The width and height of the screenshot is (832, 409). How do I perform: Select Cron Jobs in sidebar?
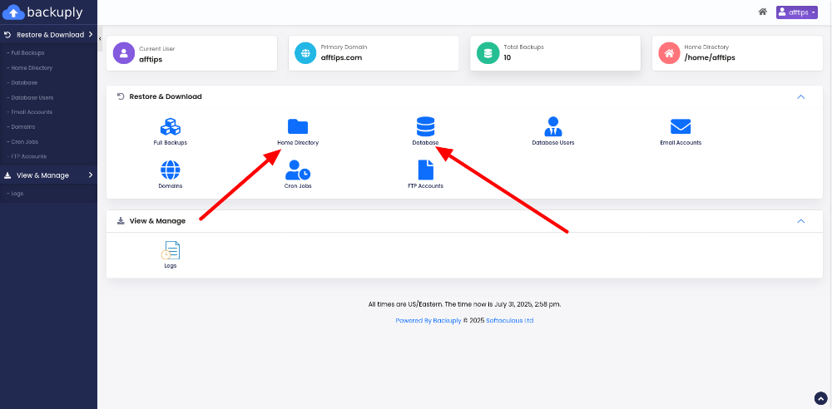coord(22,141)
